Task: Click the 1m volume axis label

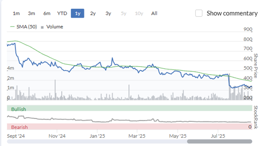Action: (11, 88)
